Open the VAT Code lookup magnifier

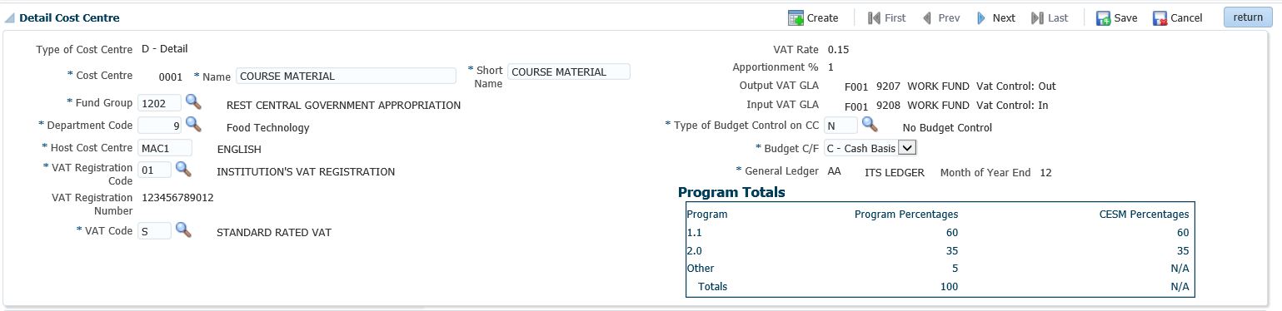(x=183, y=230)
